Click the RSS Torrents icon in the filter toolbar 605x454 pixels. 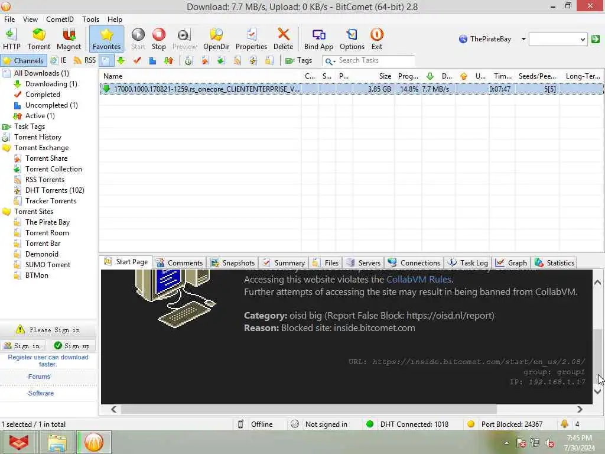pos(237,61)
